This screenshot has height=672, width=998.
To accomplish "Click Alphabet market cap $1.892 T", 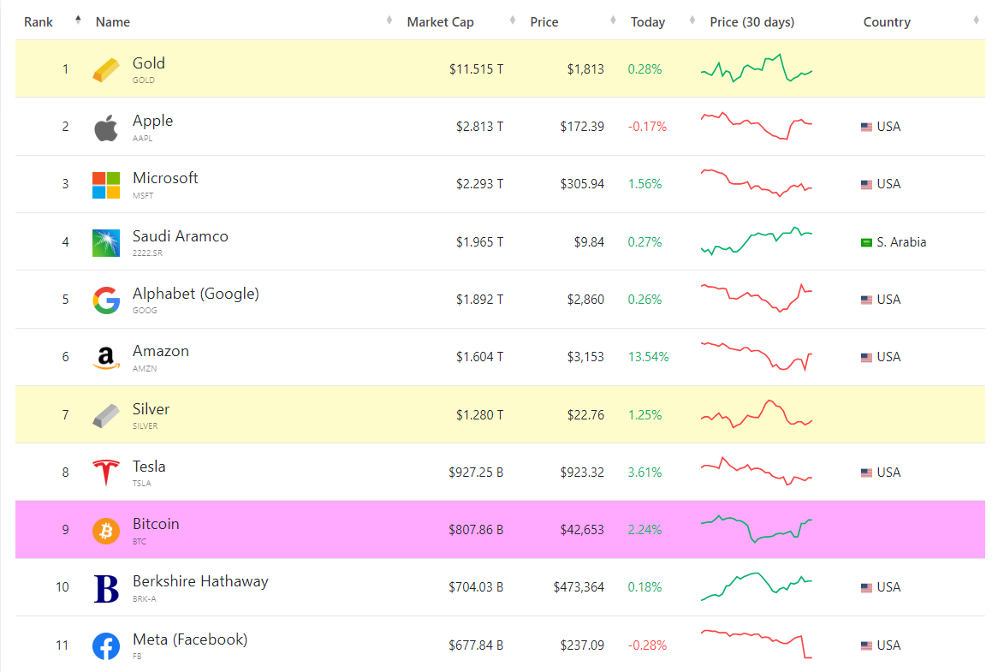I will tap(480, 300).
